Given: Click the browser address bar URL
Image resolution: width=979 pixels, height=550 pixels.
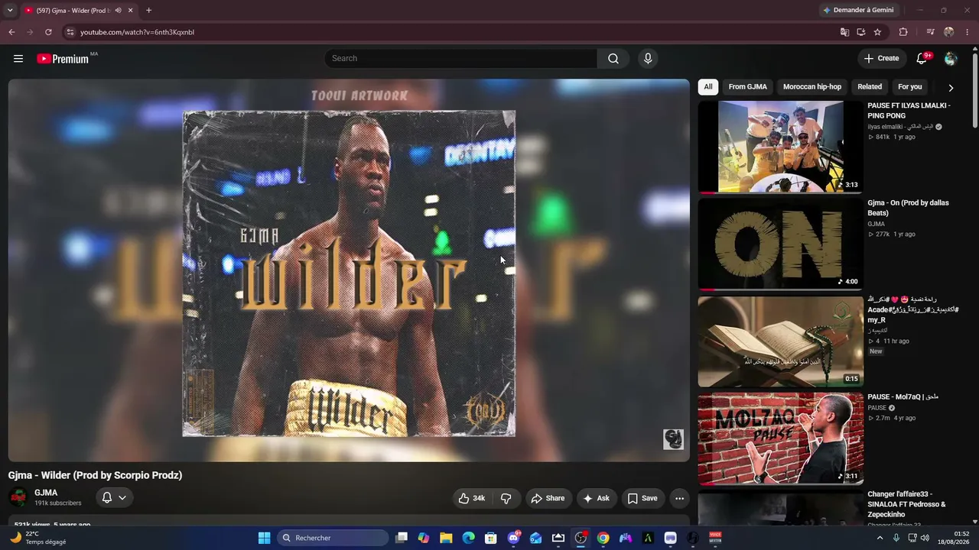Looking at the screenshot, I should 138,32.
